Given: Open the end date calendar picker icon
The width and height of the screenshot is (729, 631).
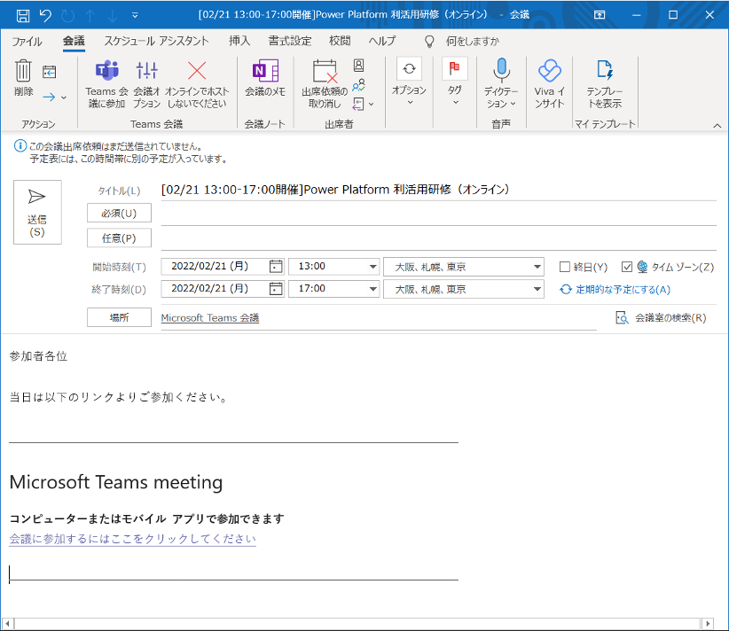Looking at the screenshot, I should point(276,289).
